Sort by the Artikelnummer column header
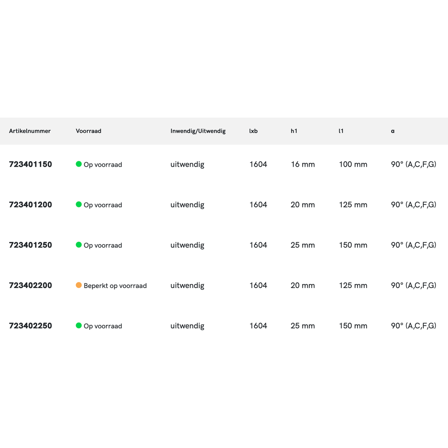The image size is (448, 448). (30, 131)
